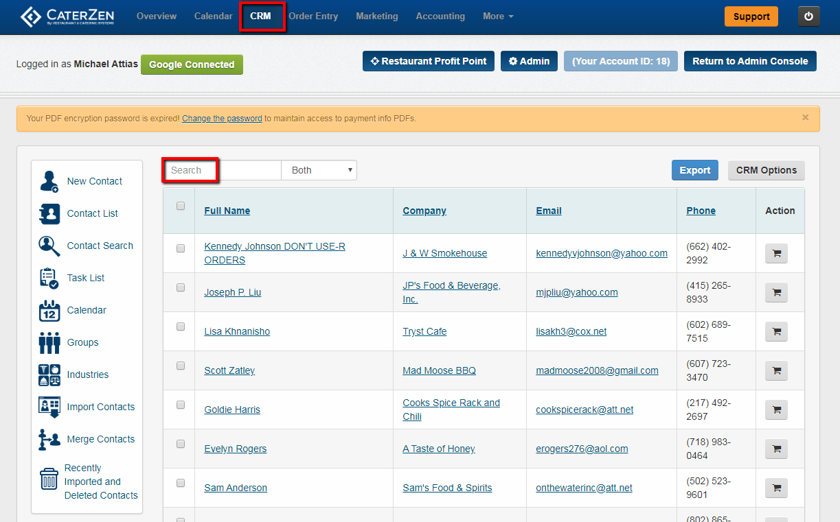The height and width of the screenshot is (522, 840).
Task: Sort table by Phone header
Action: click(x=701, y=211)
